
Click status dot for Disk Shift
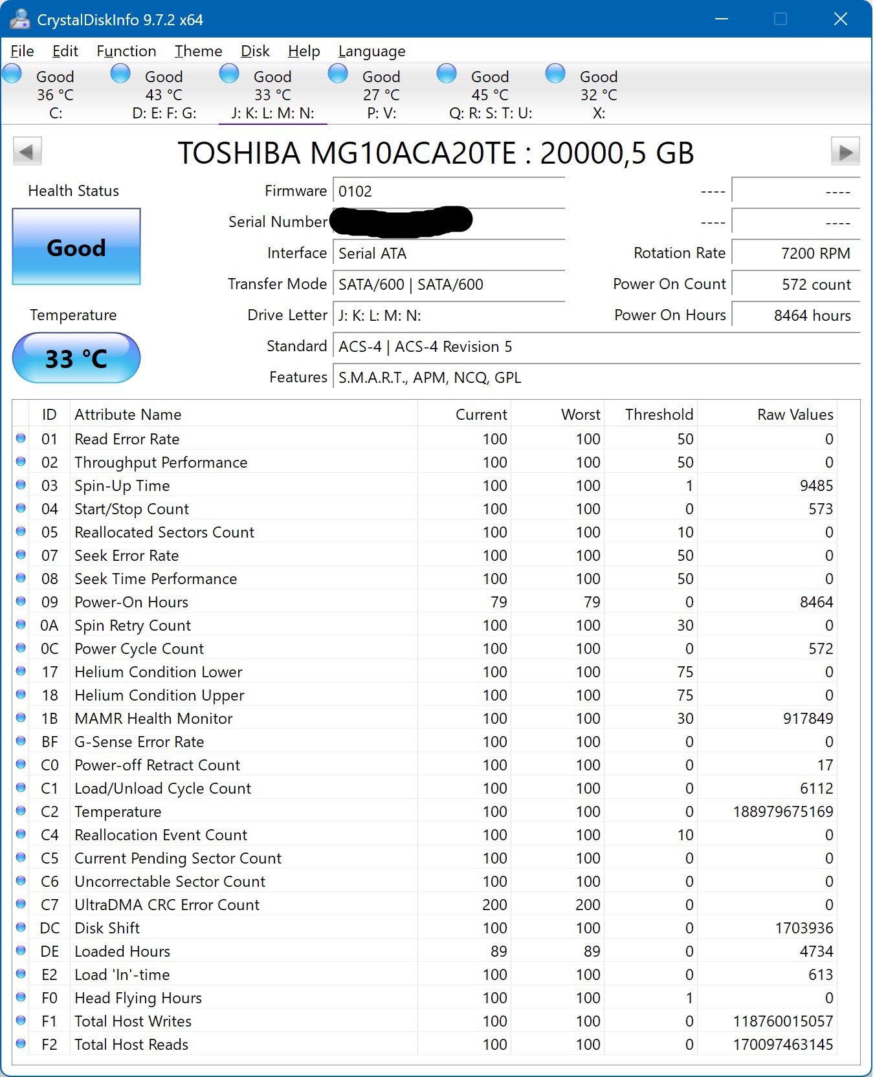click(x=21, y=928)
